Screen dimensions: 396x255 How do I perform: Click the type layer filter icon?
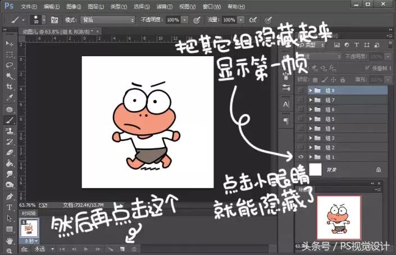click(357, 45)
